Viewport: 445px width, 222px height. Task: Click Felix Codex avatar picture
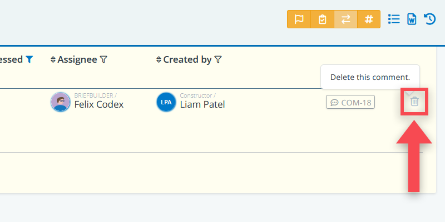[x=60, y=102]
